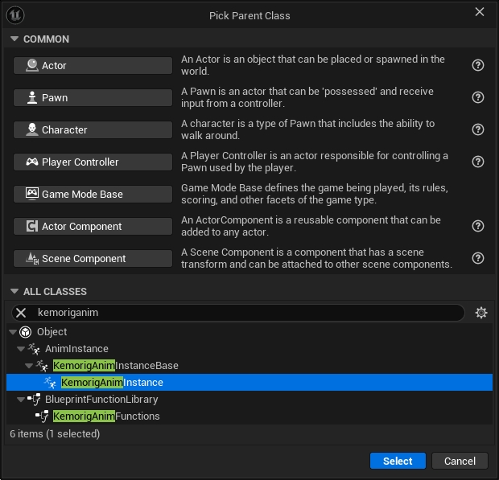The width and height of the screenshot is (499, 480).
Task: Select KemorigAnimInstanceBase in class tree
Action: pos(115,366)
